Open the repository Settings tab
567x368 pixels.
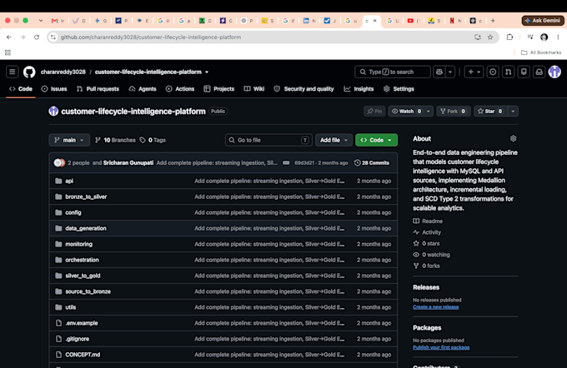click(399, 89)
